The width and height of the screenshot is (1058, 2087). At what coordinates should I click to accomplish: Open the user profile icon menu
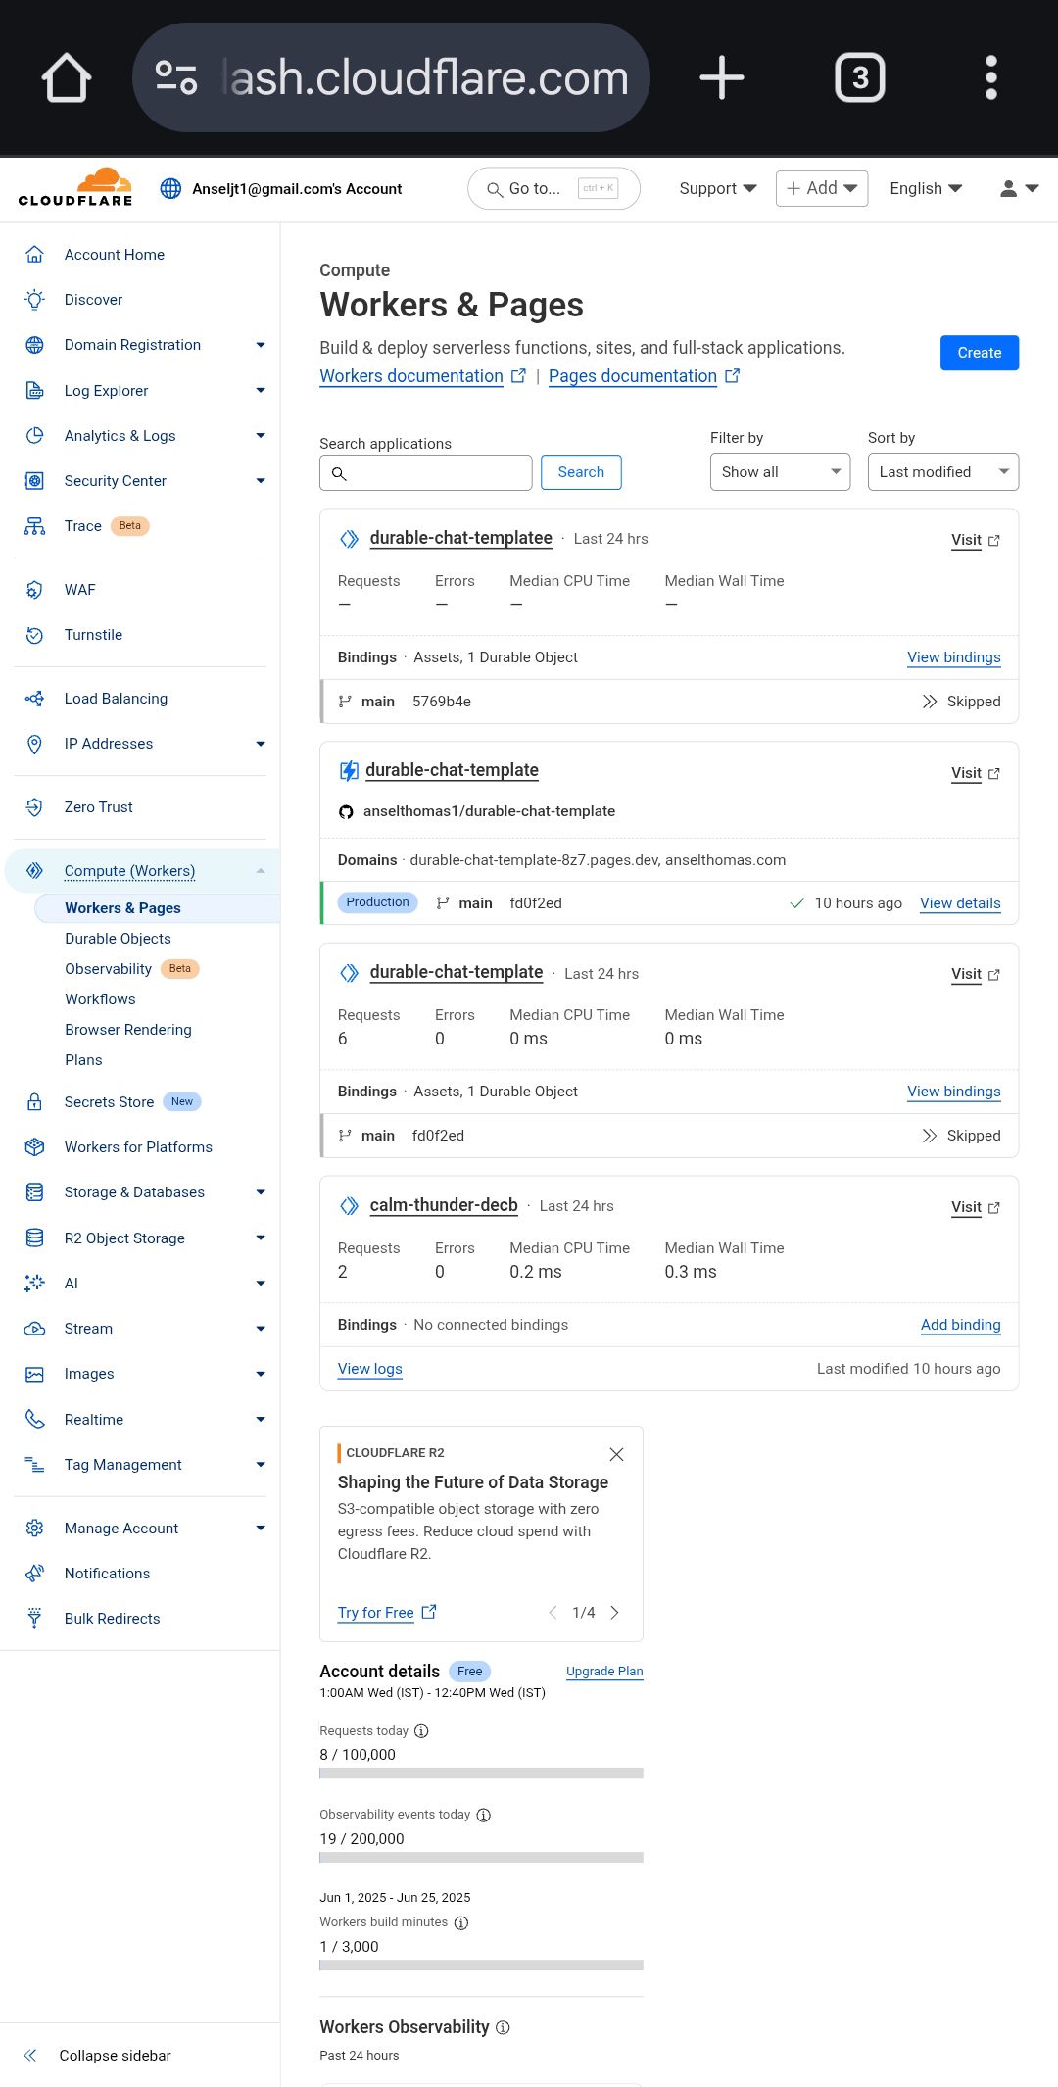click(x=1019, y=188)
